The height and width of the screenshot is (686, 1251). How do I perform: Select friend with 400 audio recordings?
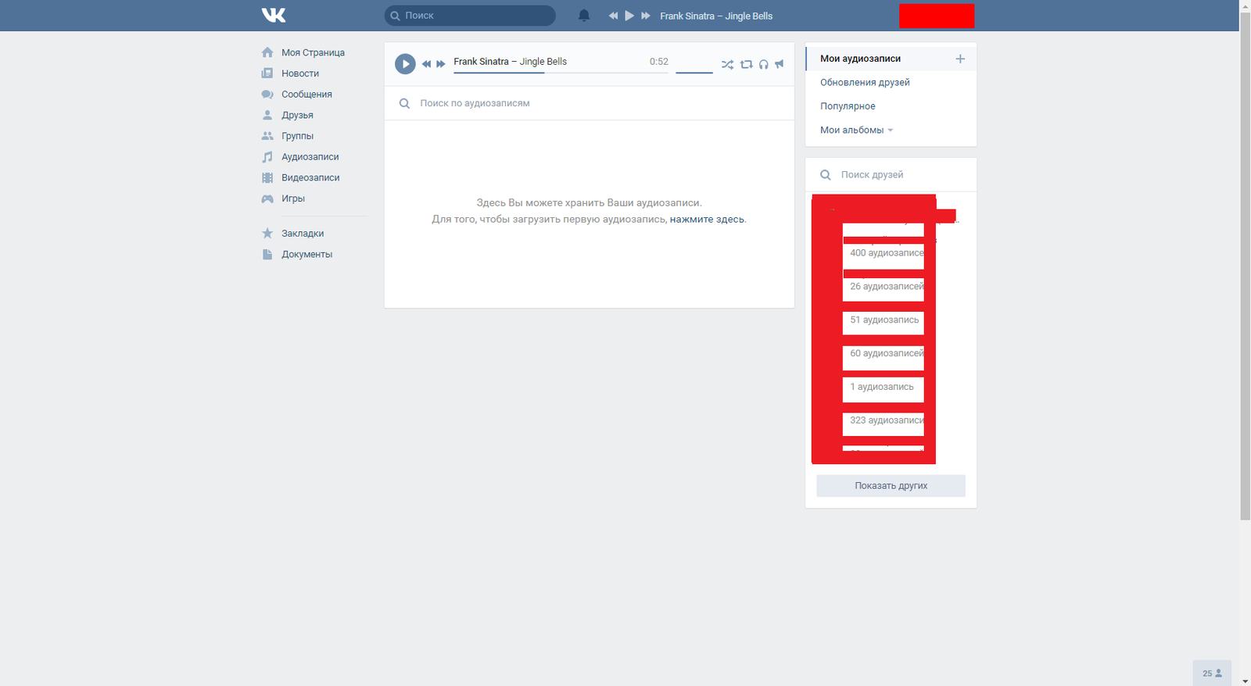(887, 253)
